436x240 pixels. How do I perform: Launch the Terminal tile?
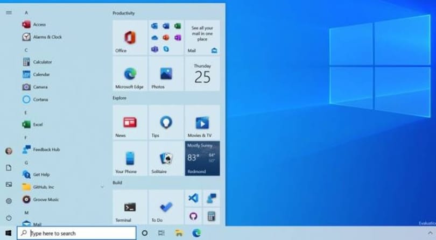(130, 207)
